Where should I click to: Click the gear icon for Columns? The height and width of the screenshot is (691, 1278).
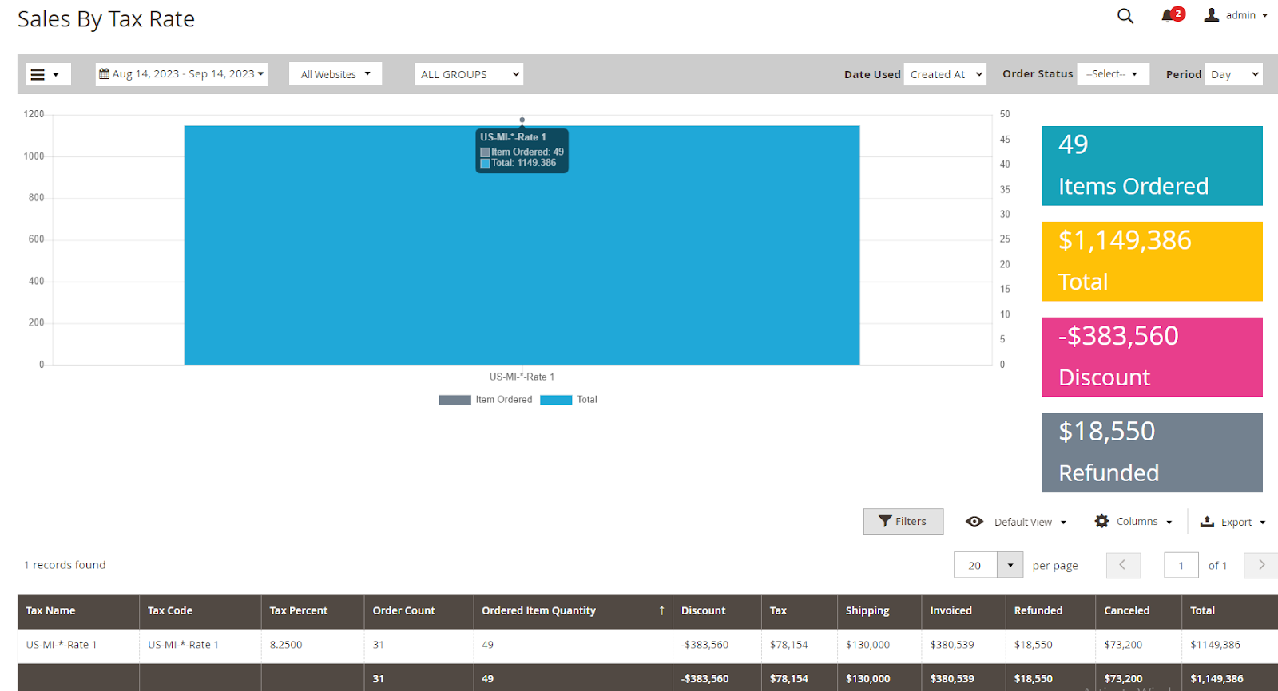pyautogui.click(x=1101, y=521)
